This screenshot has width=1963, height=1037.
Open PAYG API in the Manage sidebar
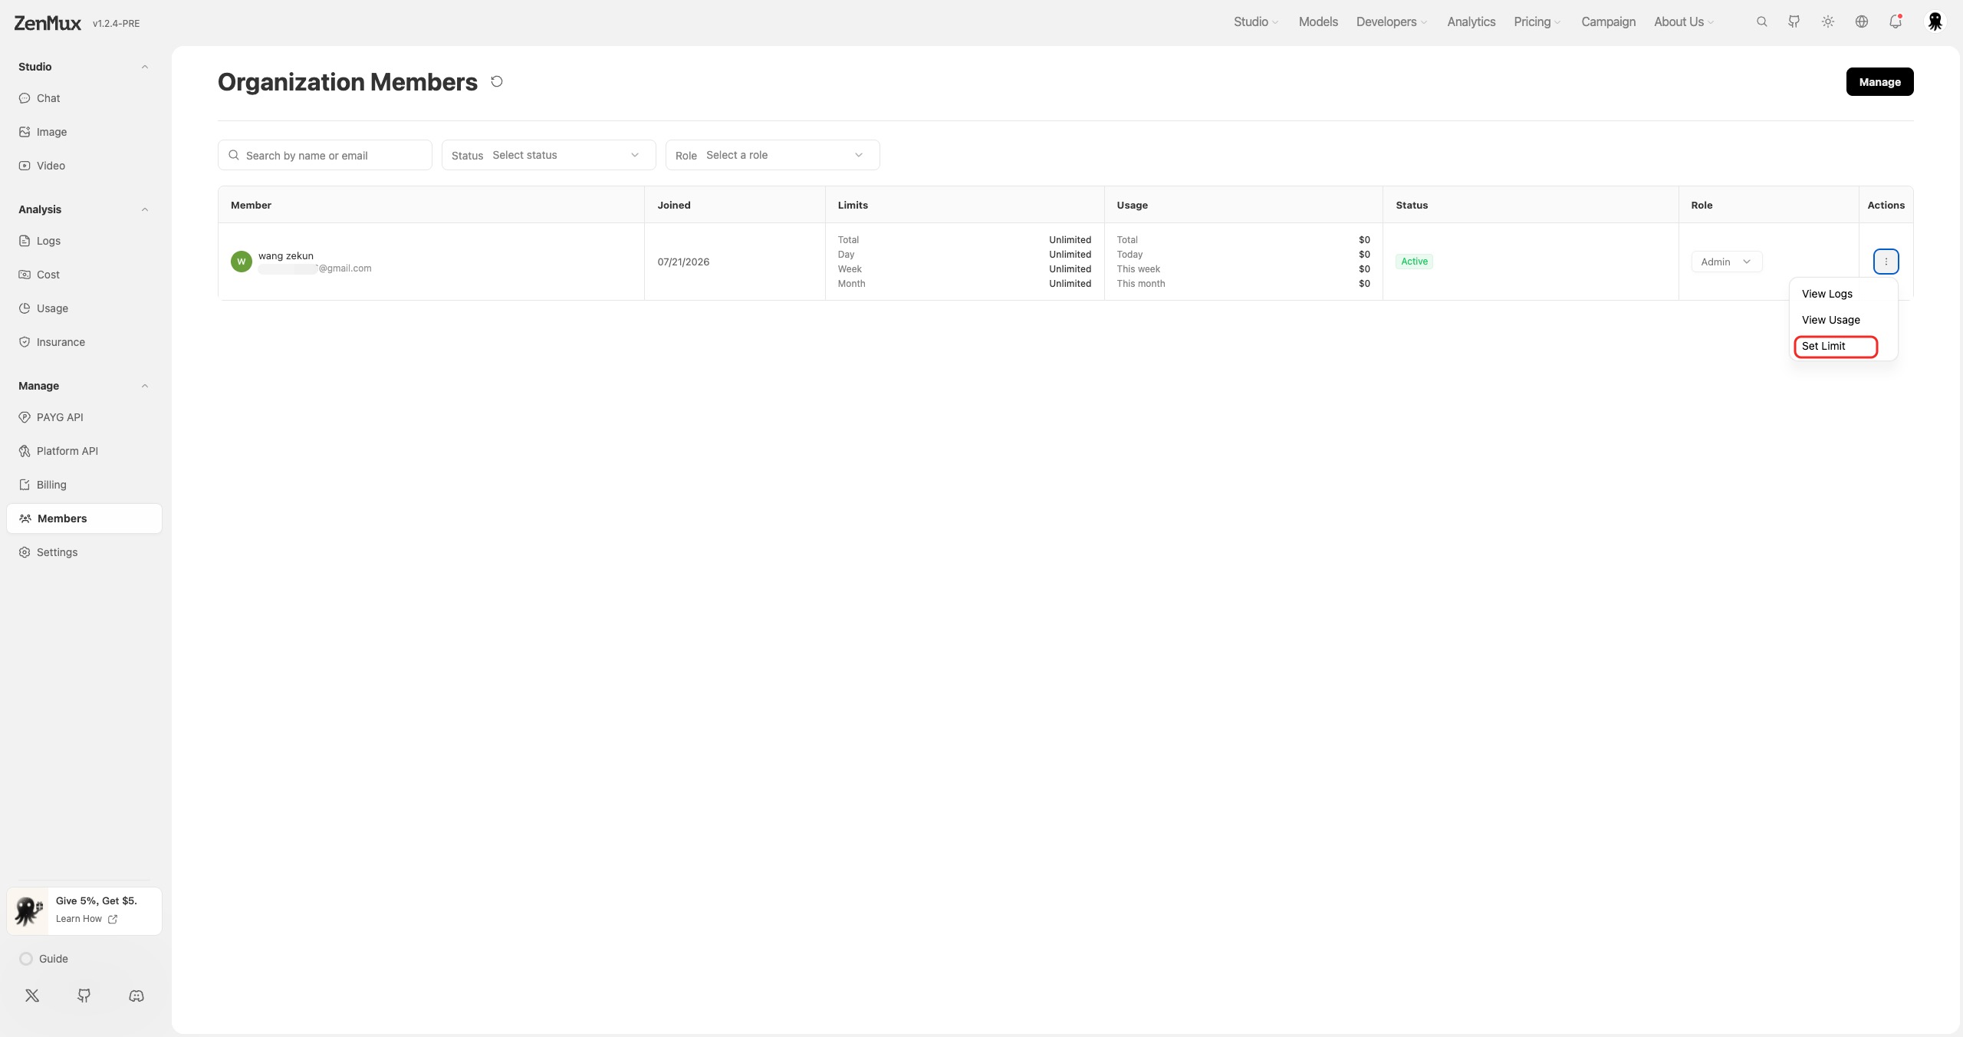pyautogui.click(x=84, y=417)
